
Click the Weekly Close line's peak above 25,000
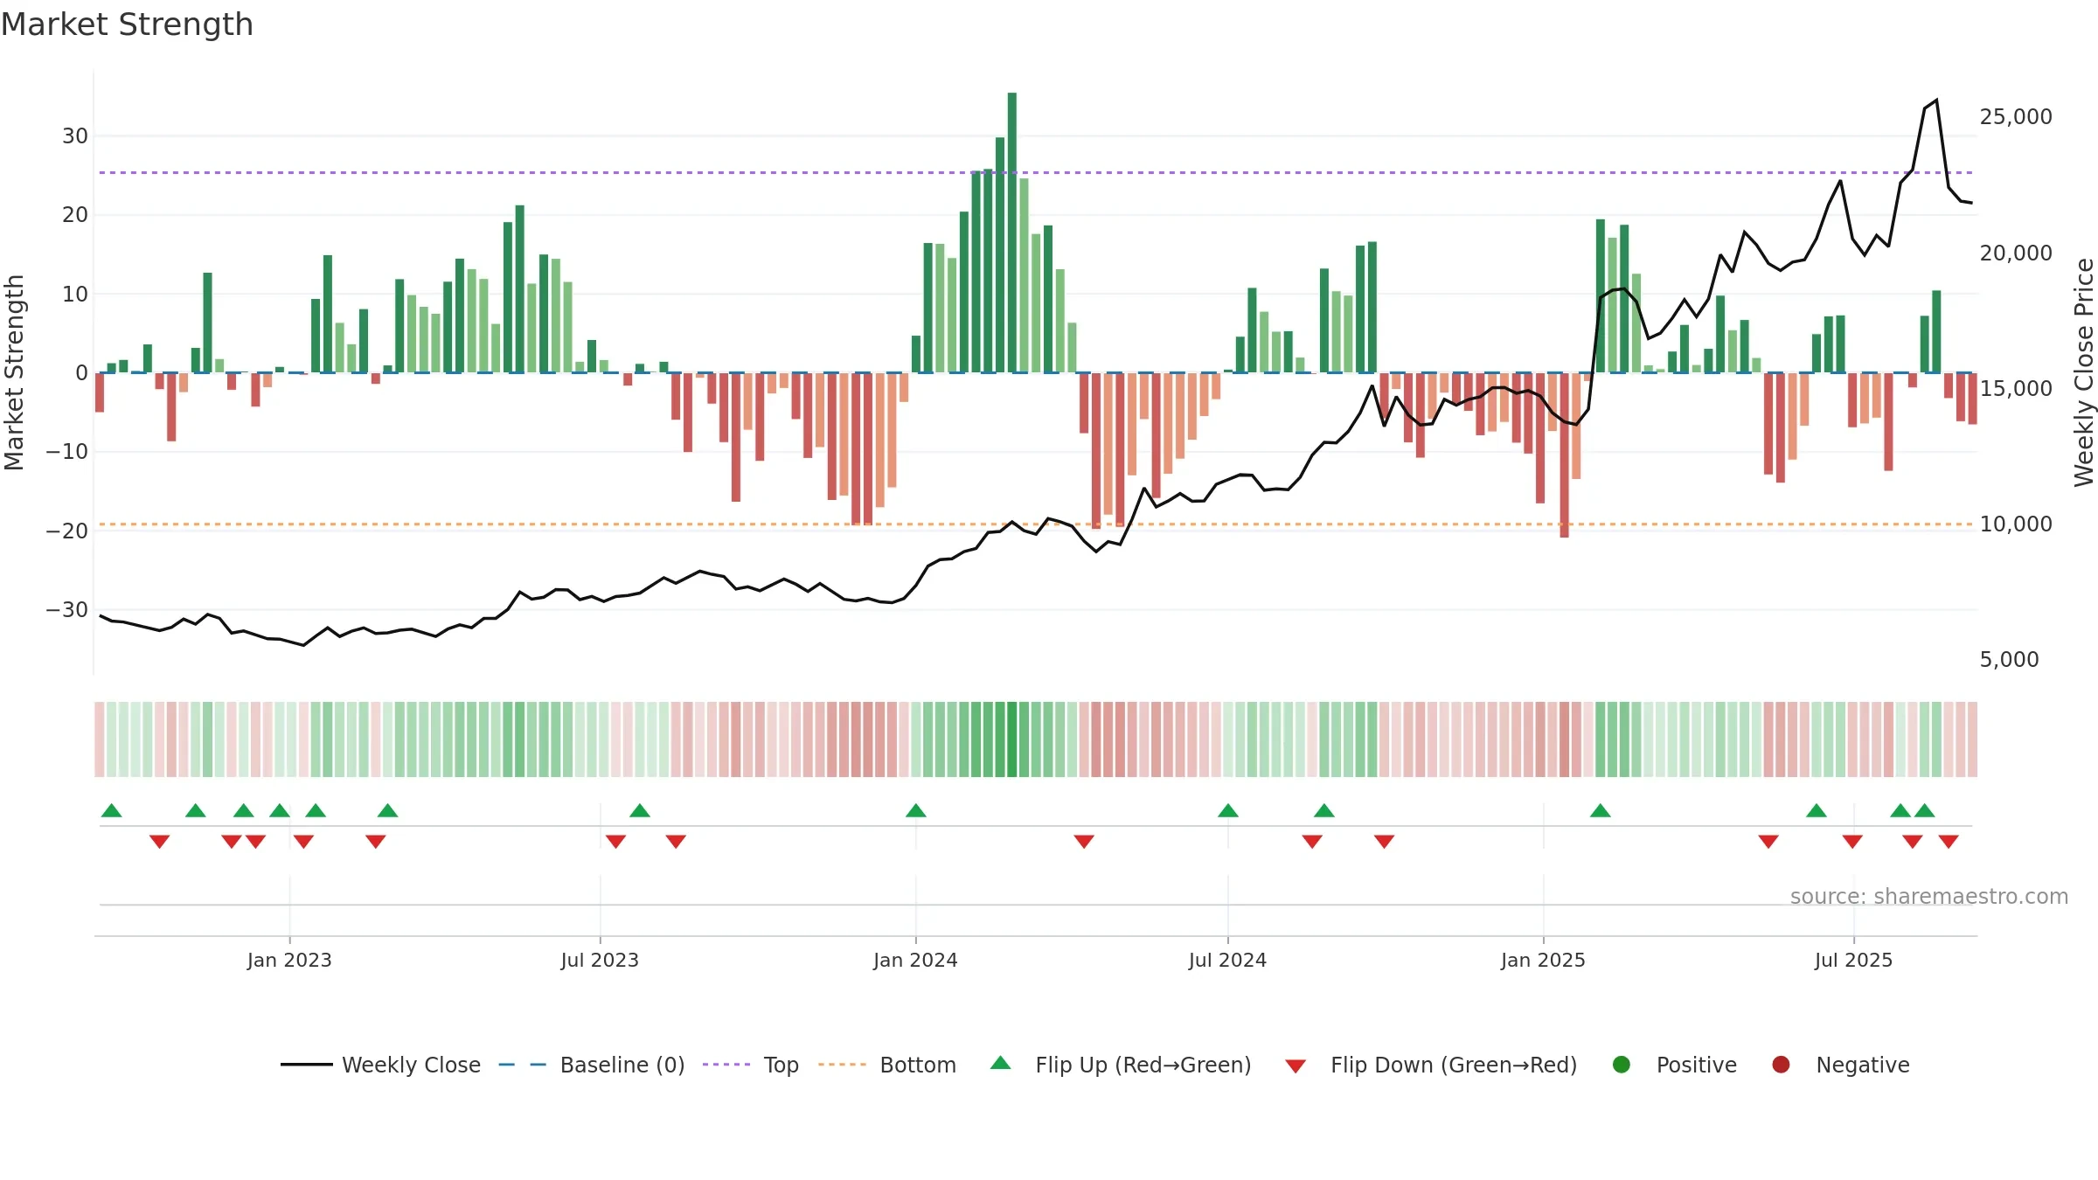[1936, 101]
